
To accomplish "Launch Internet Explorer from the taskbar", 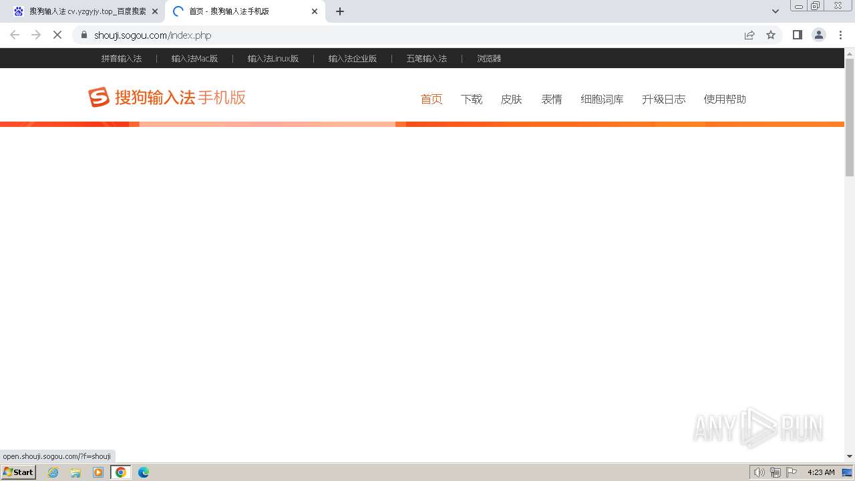I will pyautogui.click(x=53, y=472).
